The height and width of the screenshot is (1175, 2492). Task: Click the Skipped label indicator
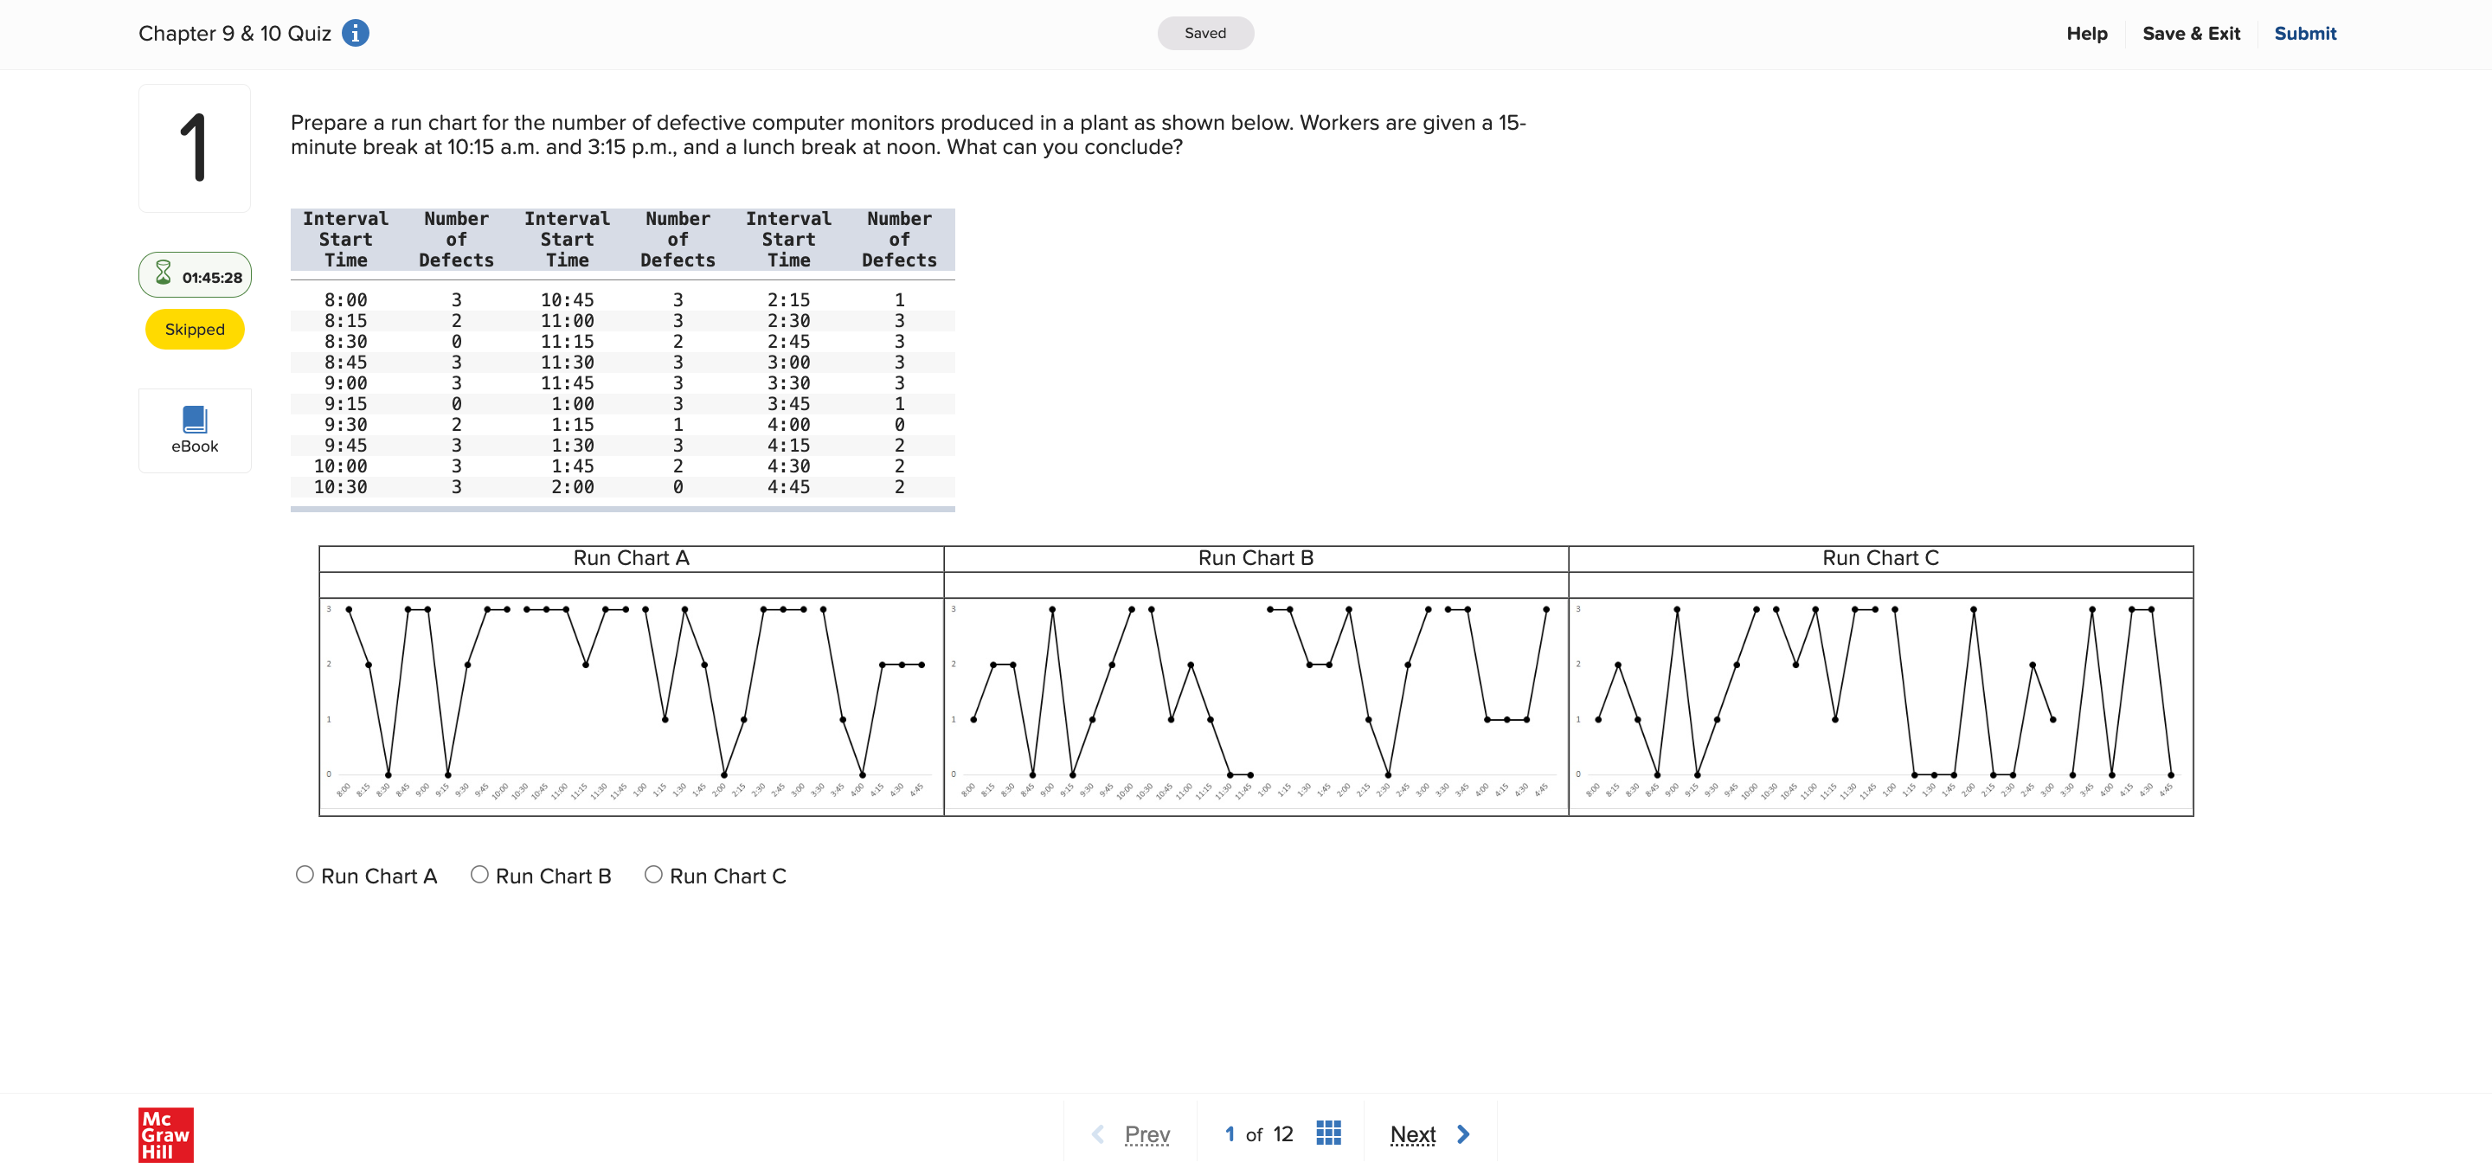point(194,329)
